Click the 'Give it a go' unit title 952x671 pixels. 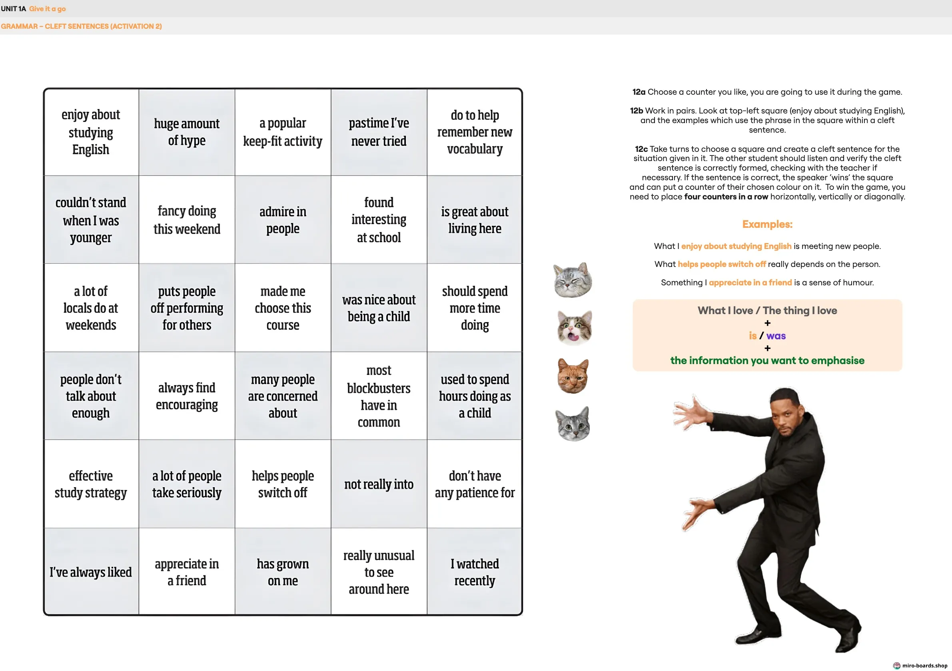click(47, 9)
